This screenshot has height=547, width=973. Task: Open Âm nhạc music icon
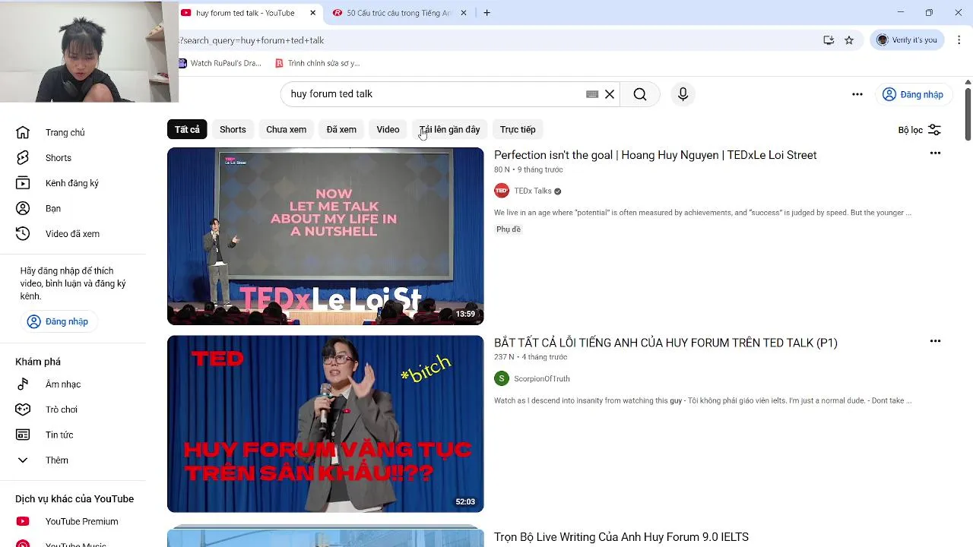pos(23,384)
